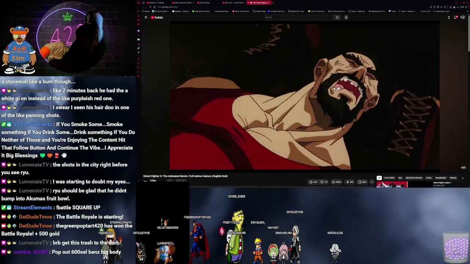Open the 'Twitch - Follower' bookmark
Image resolution: width=470 pixels, height=264 pixels.
coord(407,11)
